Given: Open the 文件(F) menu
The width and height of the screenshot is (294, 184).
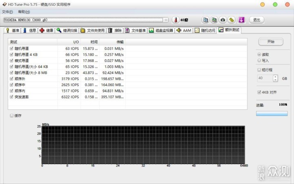Looking at the screenshot, I should click(x=7, y=12).
